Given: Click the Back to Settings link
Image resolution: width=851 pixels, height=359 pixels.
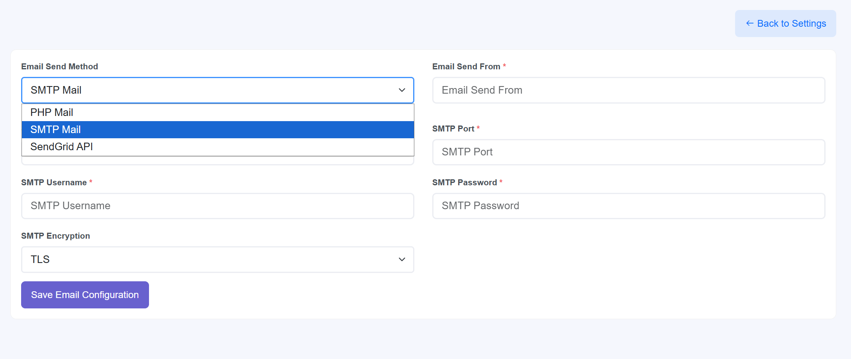Looking at the screenshot, I should click(791, 24).
